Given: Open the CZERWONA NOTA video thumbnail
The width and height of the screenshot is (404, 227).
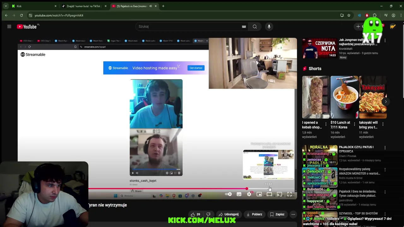Looking at the screenshot, I should 319,48.
